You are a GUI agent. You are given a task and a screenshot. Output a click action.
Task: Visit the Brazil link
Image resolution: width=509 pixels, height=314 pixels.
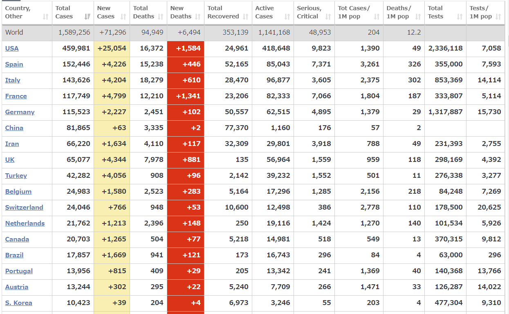tap(14, 255)
